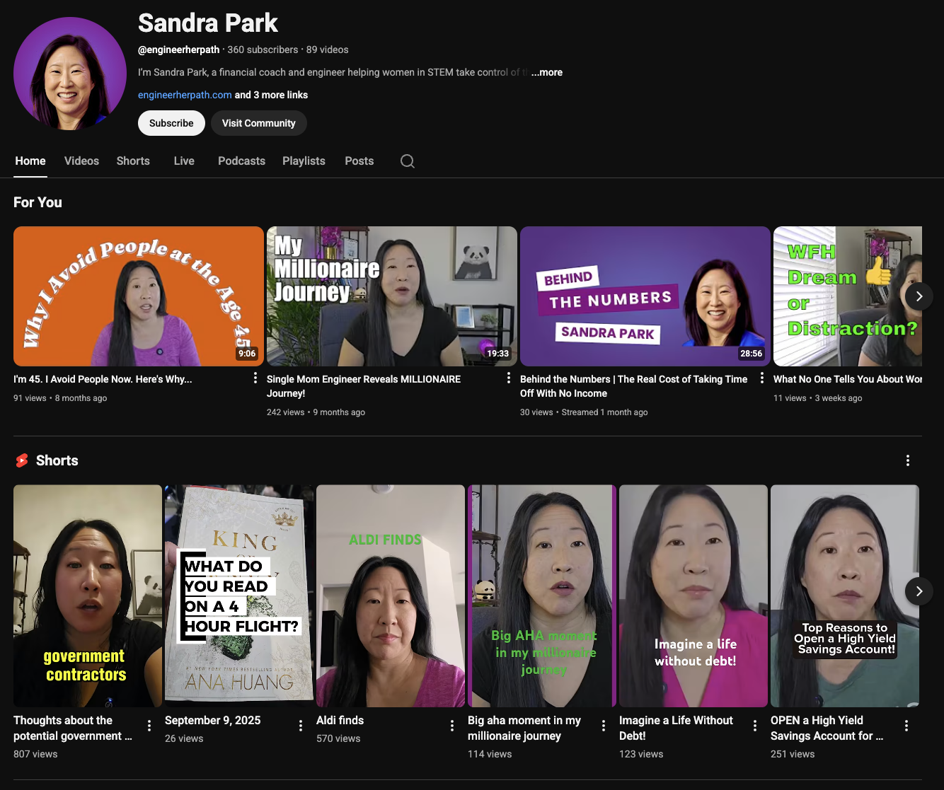
Task: Click the Shorts logo icon beside Shorts heading
Action: [21, 460]
